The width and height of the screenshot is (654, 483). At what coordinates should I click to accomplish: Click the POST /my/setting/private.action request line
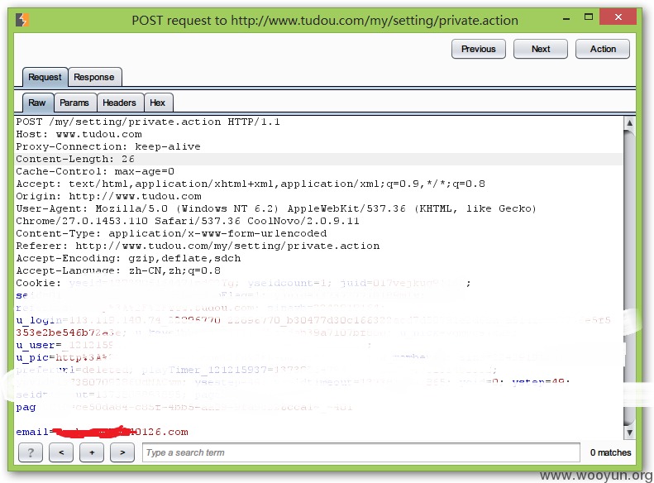coord(148,122)
